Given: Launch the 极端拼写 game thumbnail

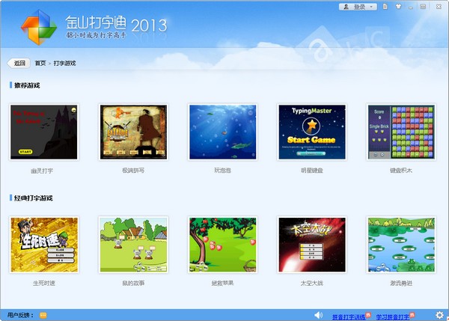Looking at the screenshot, I should pyautogui.click(x=133, y=132).
